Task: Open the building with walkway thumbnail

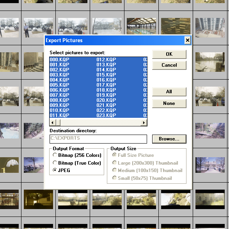Action: tap(210, 165)
